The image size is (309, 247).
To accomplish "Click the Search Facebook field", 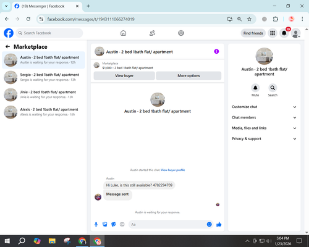I will (49, 33).
